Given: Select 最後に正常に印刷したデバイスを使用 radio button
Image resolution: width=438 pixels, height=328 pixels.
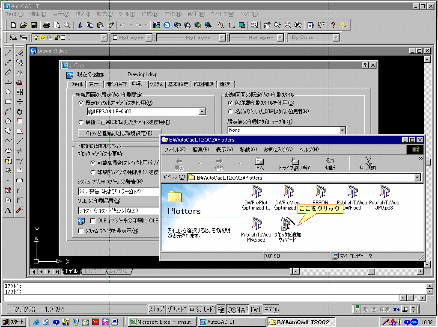Looking at the screenshot, I should tap(81, 122).
